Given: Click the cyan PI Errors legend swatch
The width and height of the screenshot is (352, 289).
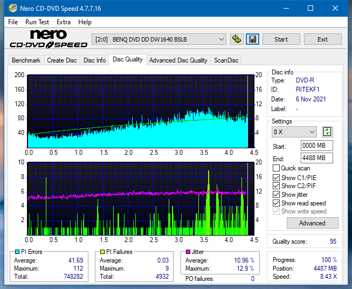Looking at the screenshot, I should point(17,252).
